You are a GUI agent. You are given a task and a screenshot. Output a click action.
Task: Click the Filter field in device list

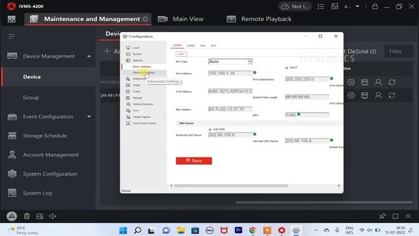click(x=399, y=51)
